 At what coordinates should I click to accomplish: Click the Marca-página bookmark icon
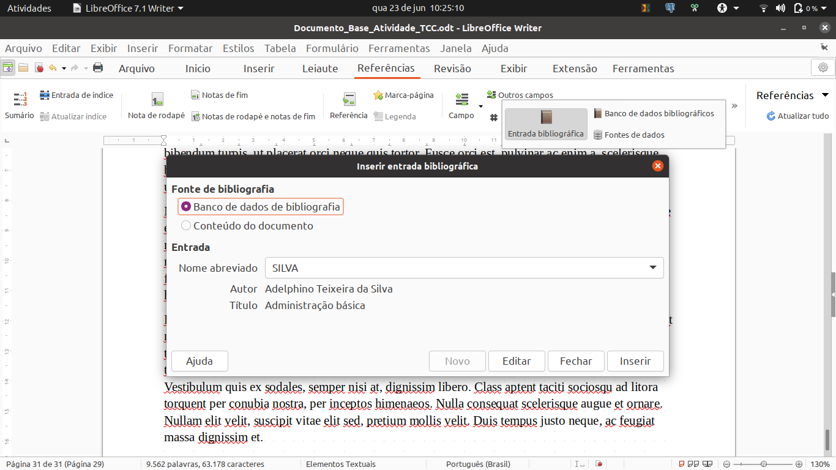[x=378, y=95]
